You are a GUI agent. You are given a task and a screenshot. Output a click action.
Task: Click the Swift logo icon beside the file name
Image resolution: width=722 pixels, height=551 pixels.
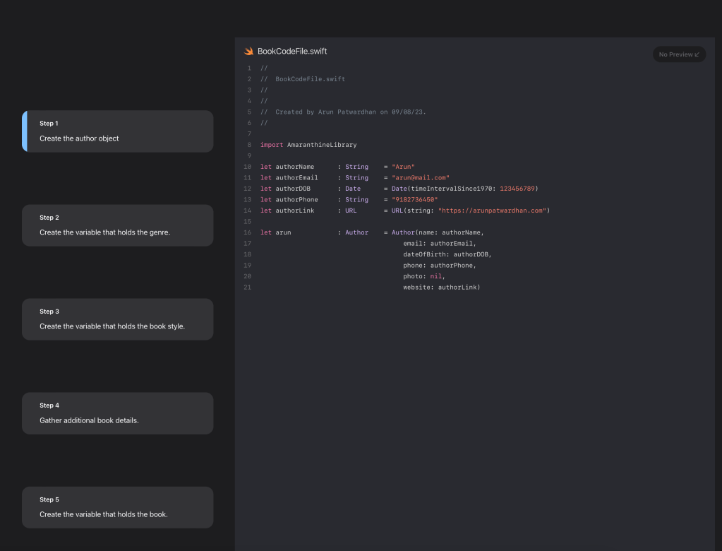248,52
